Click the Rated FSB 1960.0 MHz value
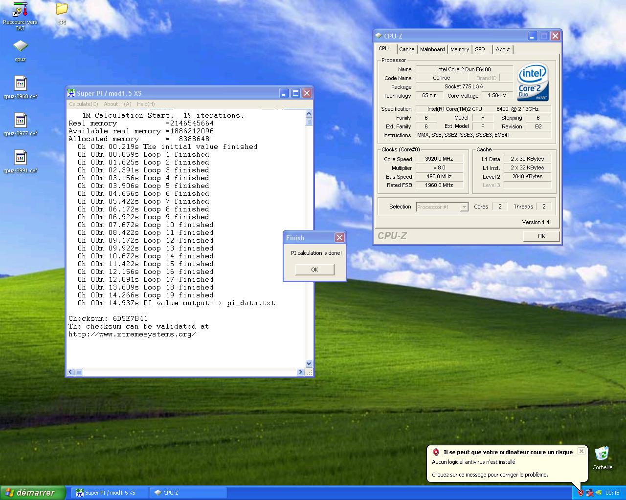Viewport: 626px width, 500px height. coord(440,185)
